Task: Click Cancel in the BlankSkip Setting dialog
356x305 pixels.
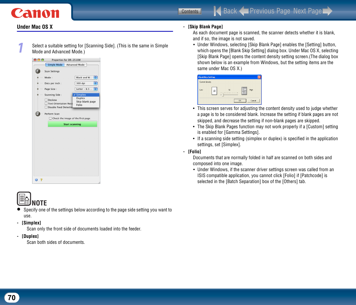Action: [253, 101]
